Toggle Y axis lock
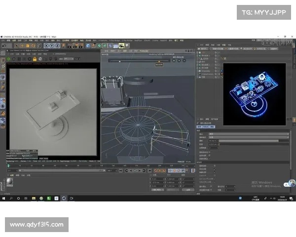Viewport: 296px width, 237px height. pyautogui.click(x=52, y=46)
